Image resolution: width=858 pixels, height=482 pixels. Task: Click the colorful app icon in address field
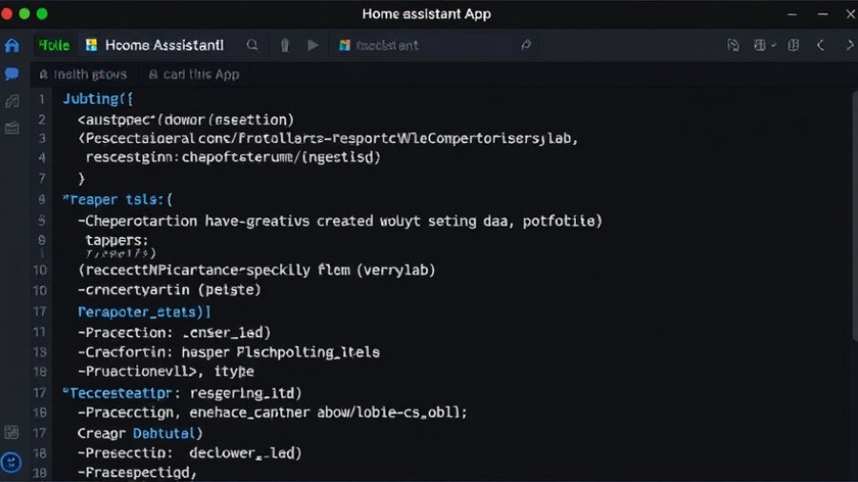[344, 45]
